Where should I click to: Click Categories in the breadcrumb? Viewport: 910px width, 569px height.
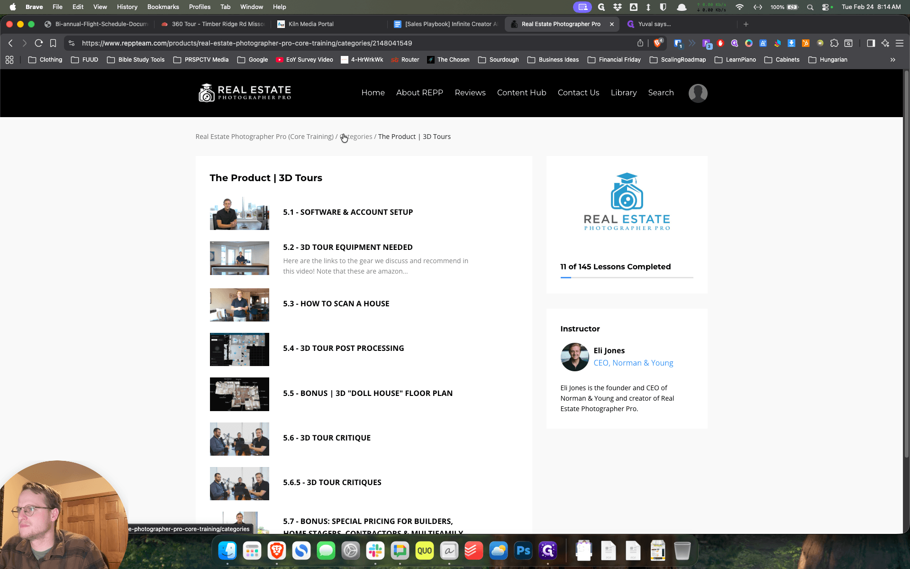click(356, 137)
